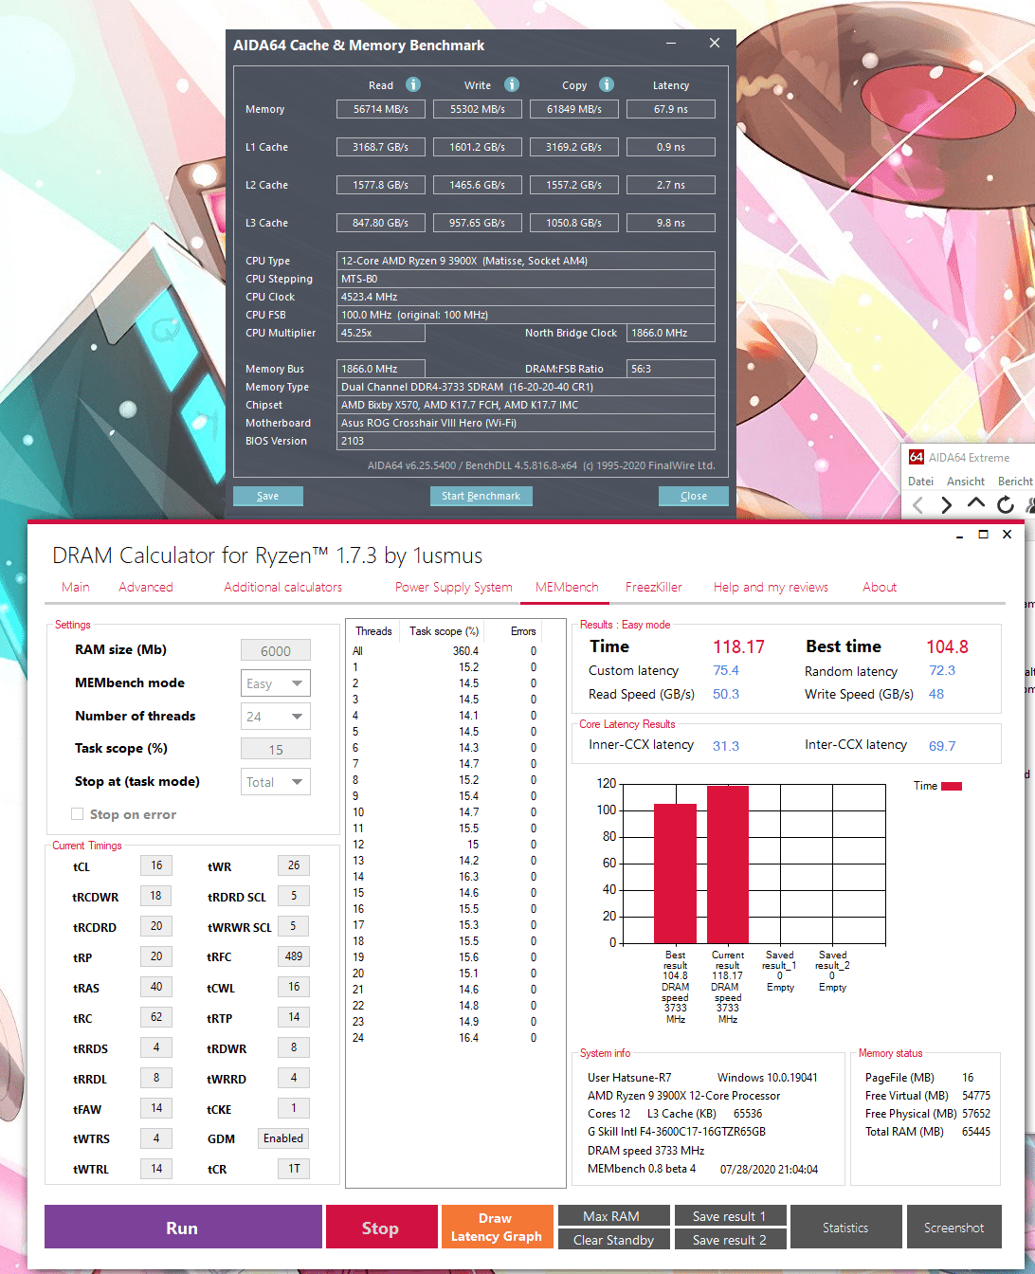Click the purple Run button
Screen dimensions: 1035x1274
[x=183, y=1228]
